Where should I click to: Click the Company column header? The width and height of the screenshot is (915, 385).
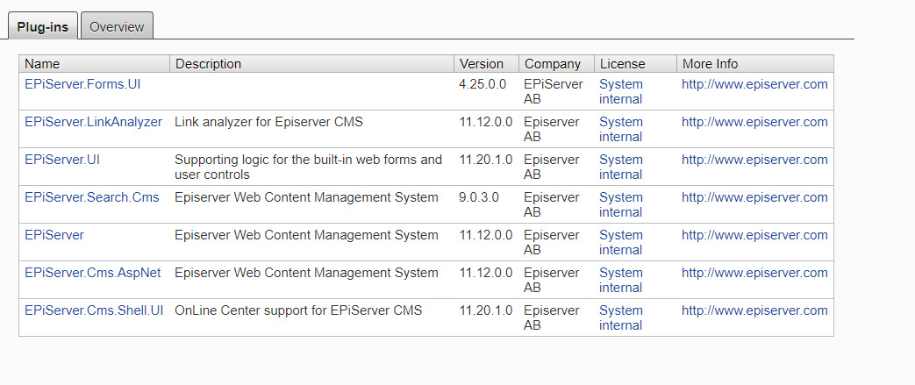pos(552,64)
